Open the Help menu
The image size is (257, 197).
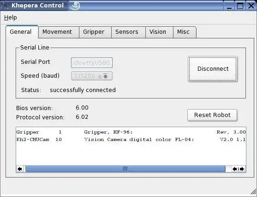[11, 18]
